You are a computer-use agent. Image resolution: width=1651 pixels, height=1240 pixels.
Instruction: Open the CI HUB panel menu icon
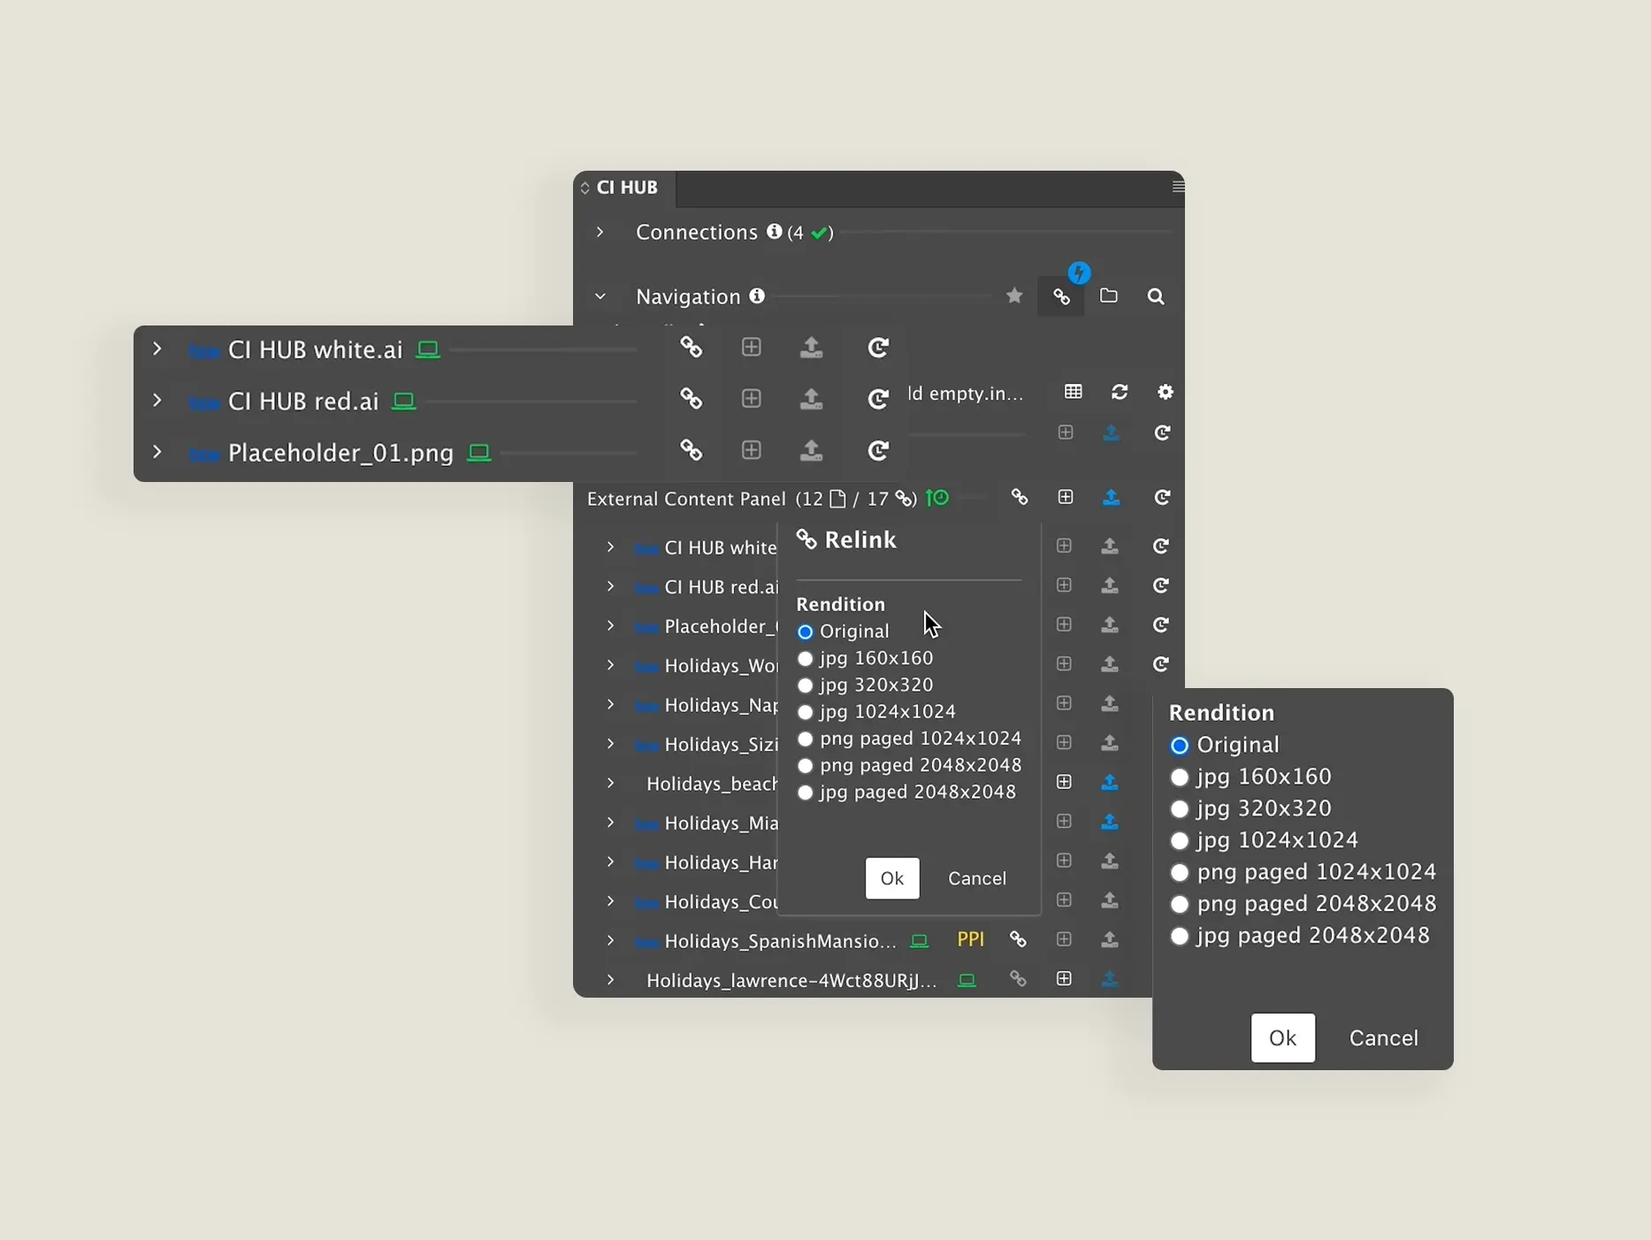(1177, 187)
